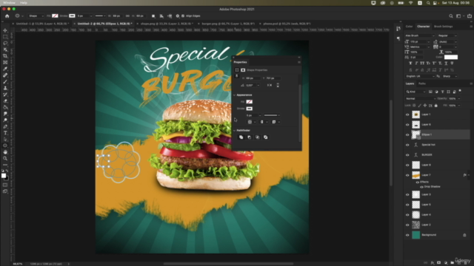Open the Window menu

(x=9, y=3)
